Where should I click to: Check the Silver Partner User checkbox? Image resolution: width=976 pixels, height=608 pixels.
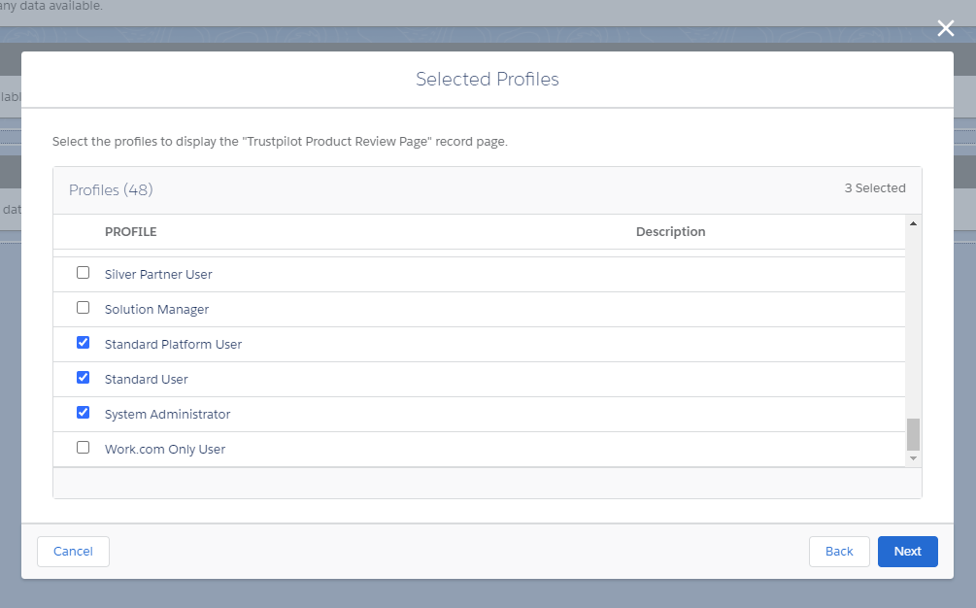tap(83, 272)
